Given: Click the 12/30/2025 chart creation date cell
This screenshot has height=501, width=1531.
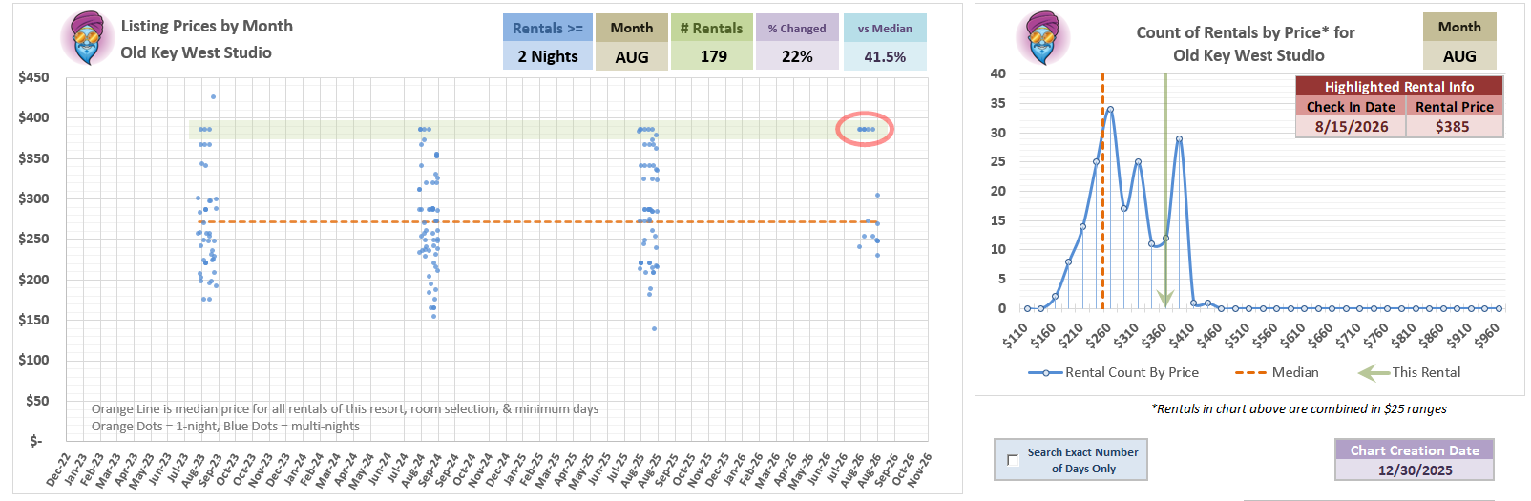Looking at the screenshot, I should pyautogui.click(x=1414, y=470).
